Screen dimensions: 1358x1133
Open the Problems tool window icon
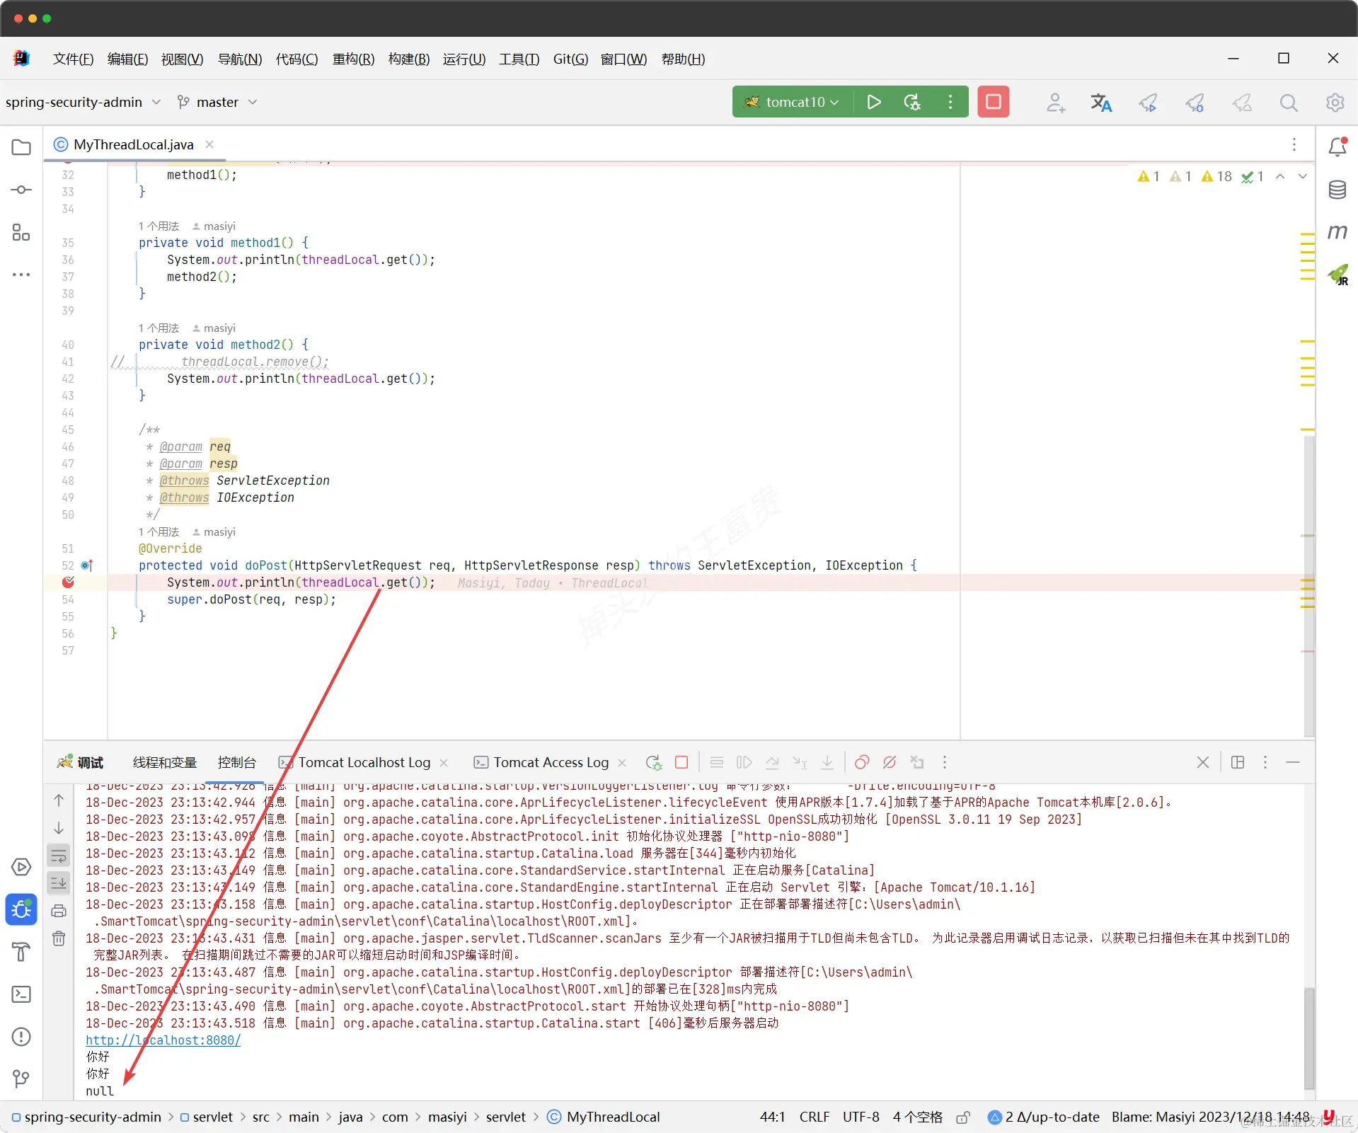tap(21, 1037)
